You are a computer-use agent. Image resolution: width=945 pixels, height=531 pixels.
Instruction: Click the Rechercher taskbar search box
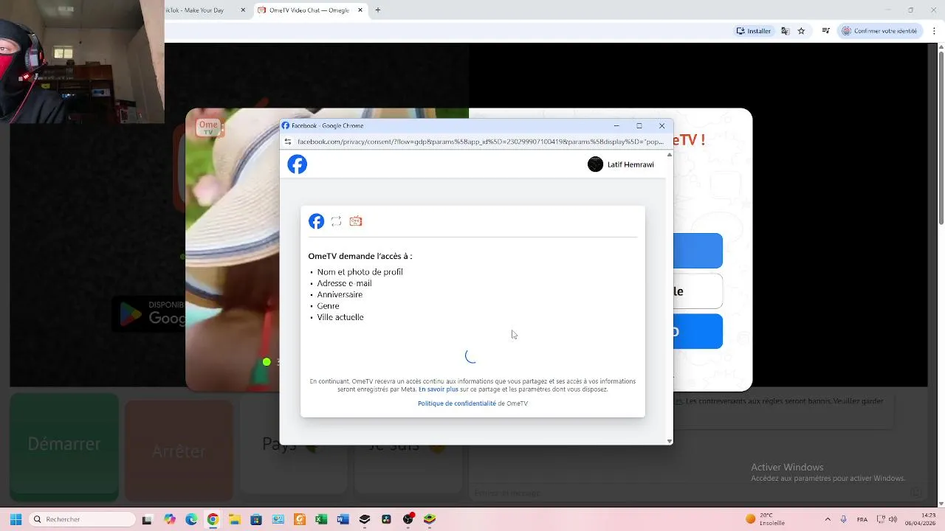point(83,519)
